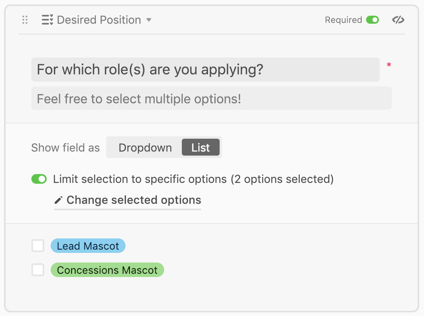Click the pencil icon beside Change selected options
Viewport: 424px width, 316px height.
pos(58,200)
